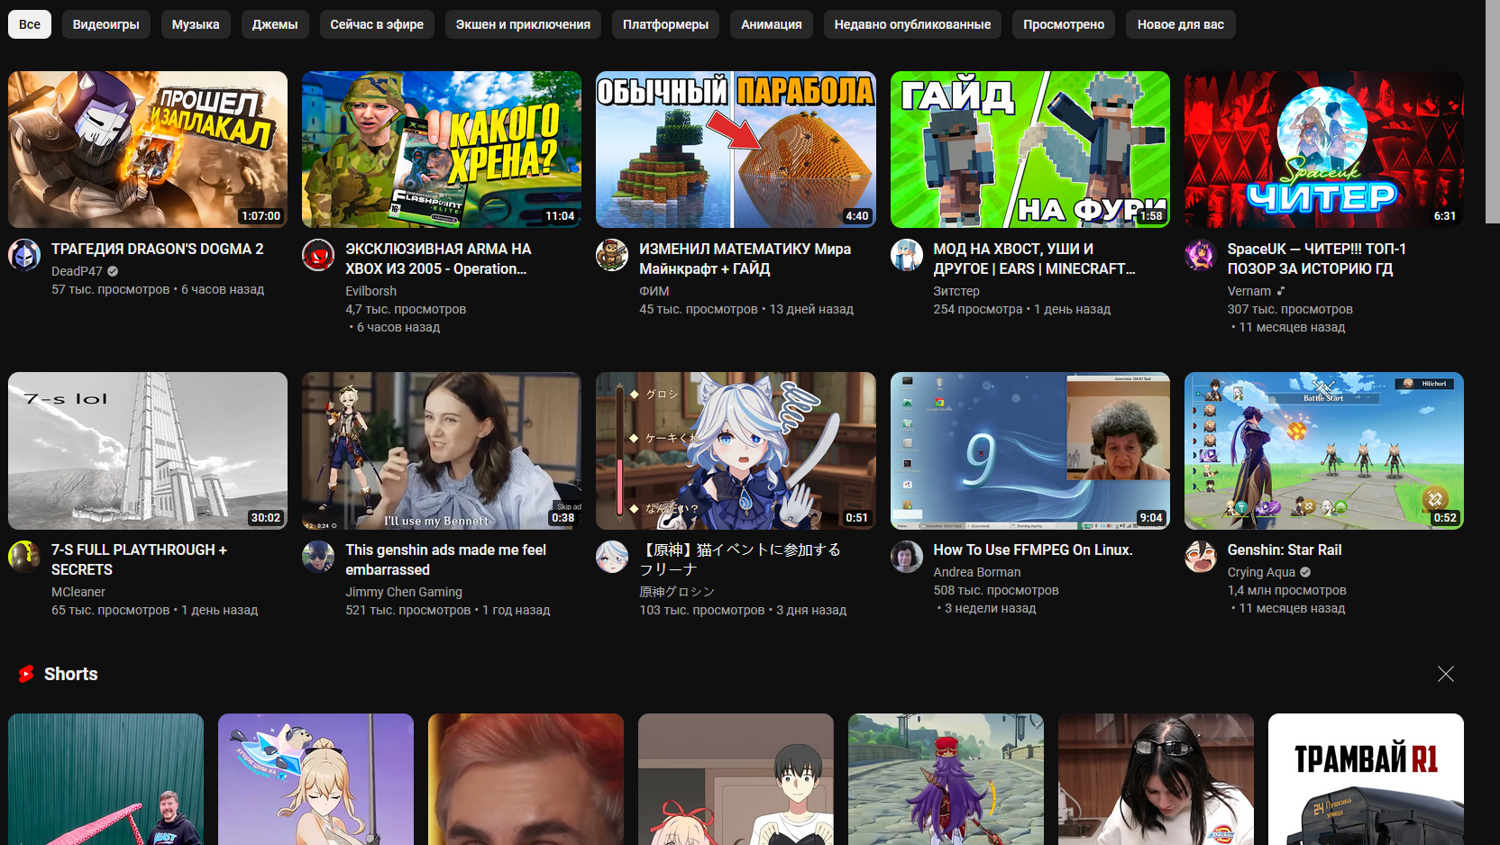Switch to Видеоигры filter chip
This screenshot has height=845, width=1500.
[x=105, y=24]
